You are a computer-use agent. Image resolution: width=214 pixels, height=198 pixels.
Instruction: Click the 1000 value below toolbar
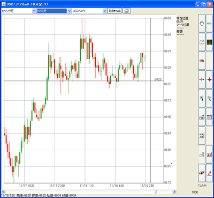point(195,192)
